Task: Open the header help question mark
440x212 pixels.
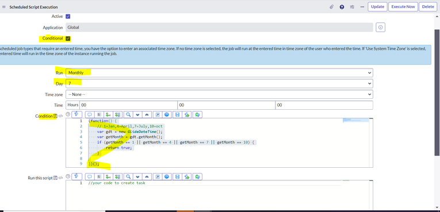Action: click(x=342, y=7)
